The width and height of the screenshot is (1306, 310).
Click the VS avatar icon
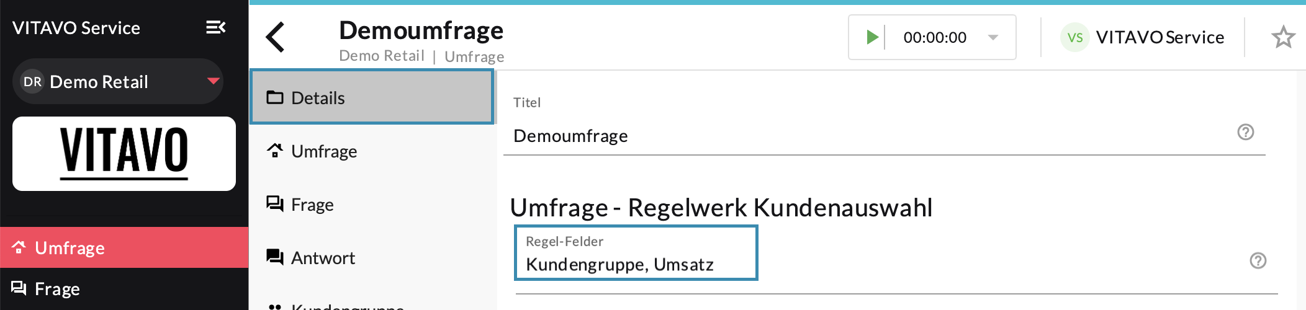1075,37
